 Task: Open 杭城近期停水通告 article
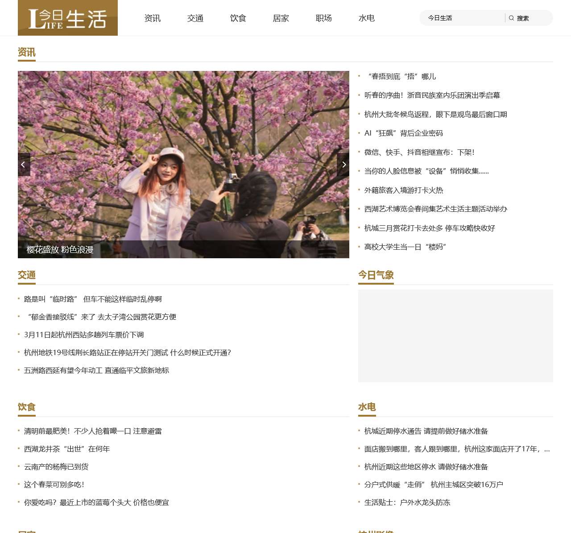(x=426, y=431)
